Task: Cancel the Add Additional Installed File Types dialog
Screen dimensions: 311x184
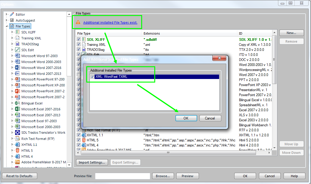Action: pos(210,118)
